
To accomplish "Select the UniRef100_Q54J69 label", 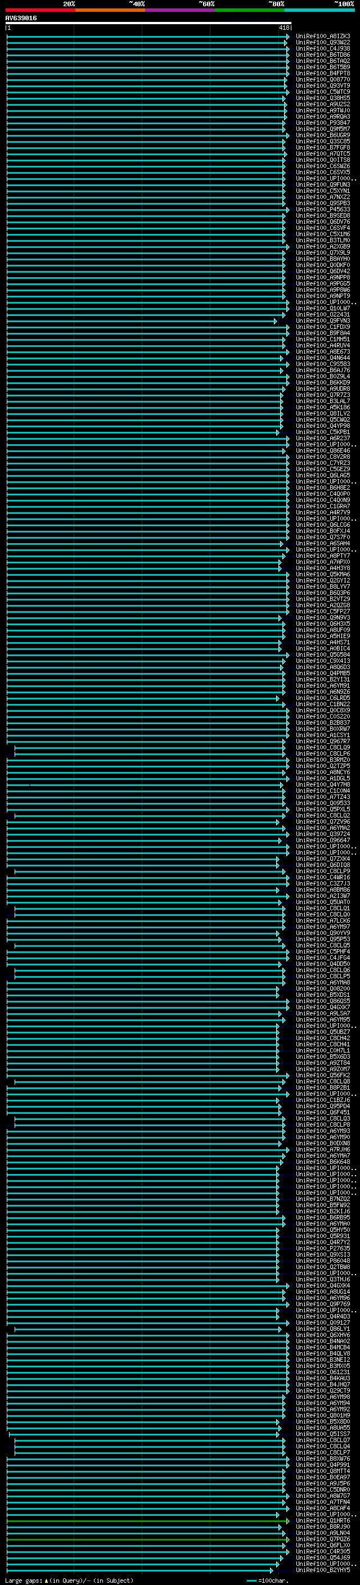I will (323, 1558).
